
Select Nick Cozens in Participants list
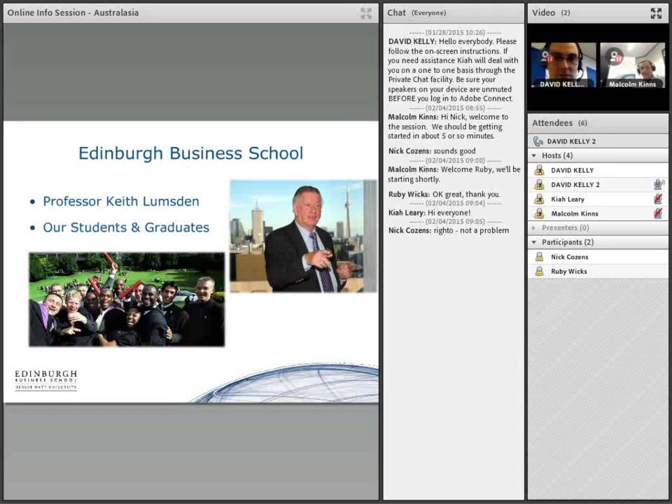point(598,257)
